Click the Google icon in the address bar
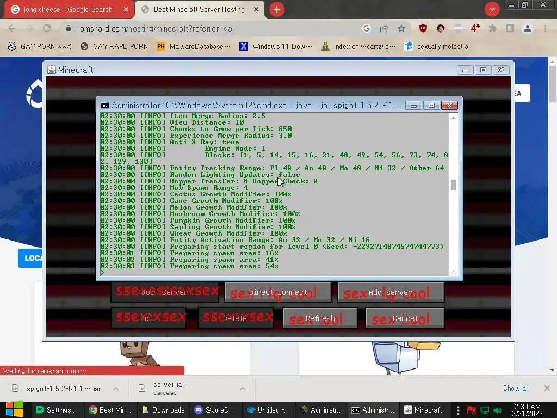This screenshot has height=418, width=557. click(x=367, y=28)
